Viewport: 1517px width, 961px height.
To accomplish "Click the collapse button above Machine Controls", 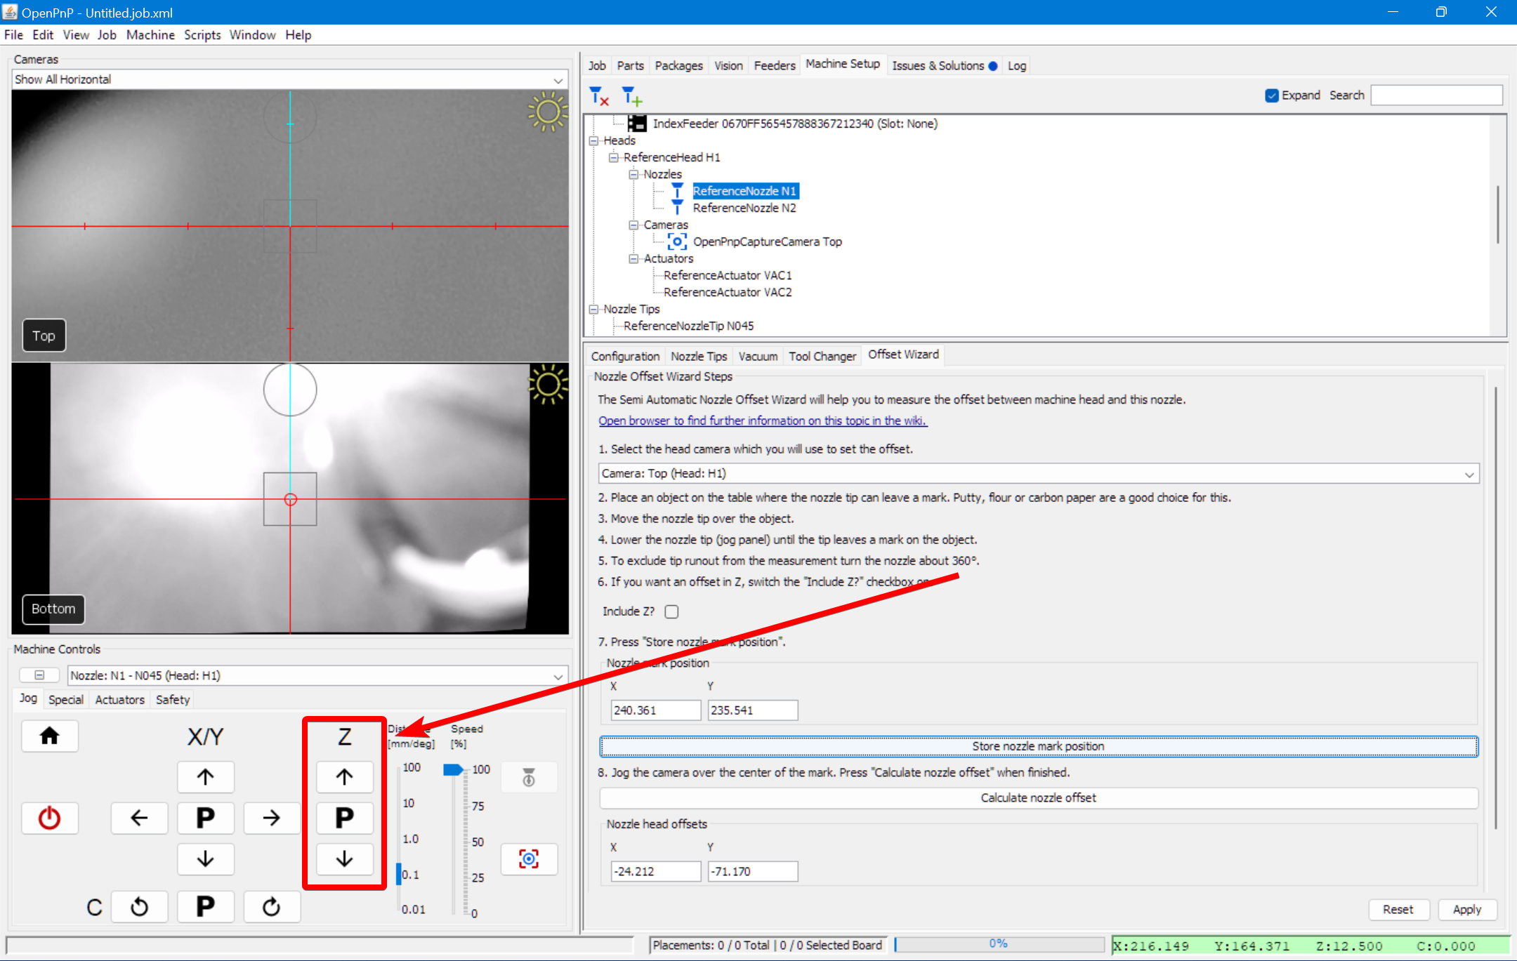I will coord(39,675).
